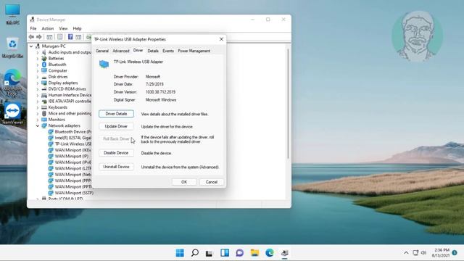This screenshot has height=261, width=464.
Task: Open the Action menu
Action: point(48,28)
